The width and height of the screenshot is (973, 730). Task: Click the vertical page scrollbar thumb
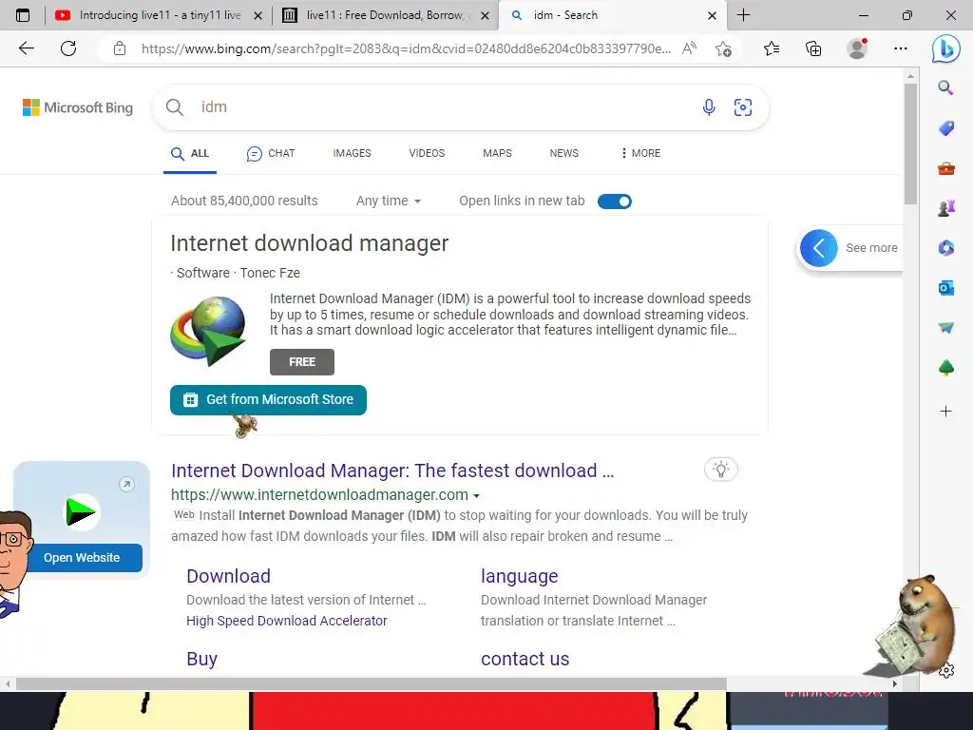pos(910,144)
